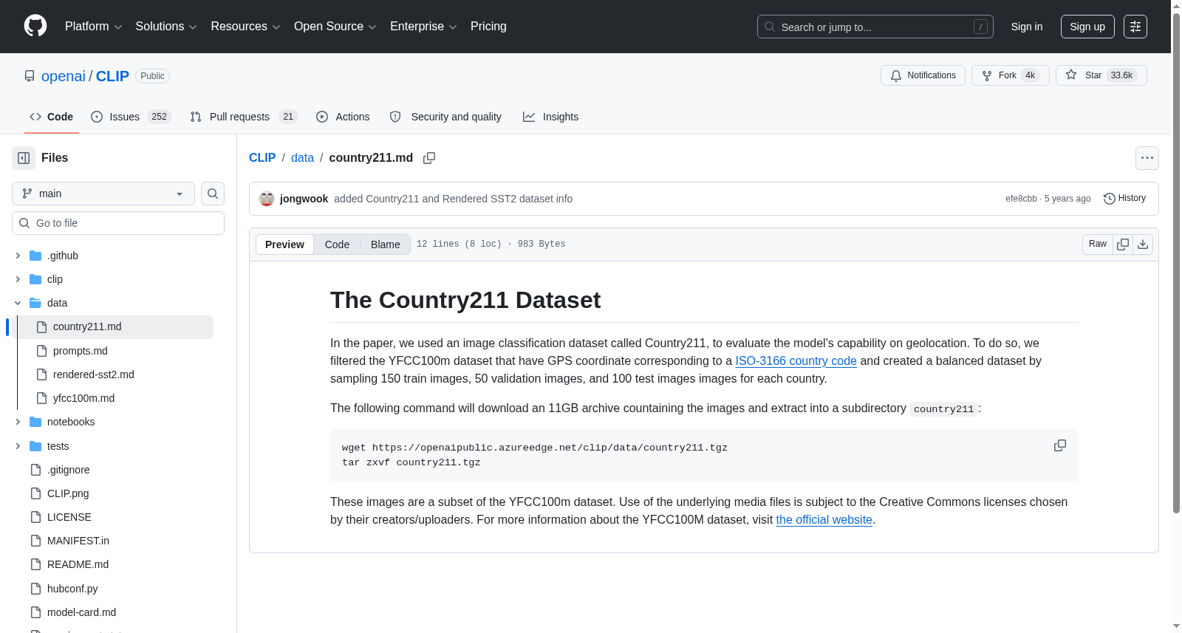
Task: Open the Insights tab
Action: point(550,117)
